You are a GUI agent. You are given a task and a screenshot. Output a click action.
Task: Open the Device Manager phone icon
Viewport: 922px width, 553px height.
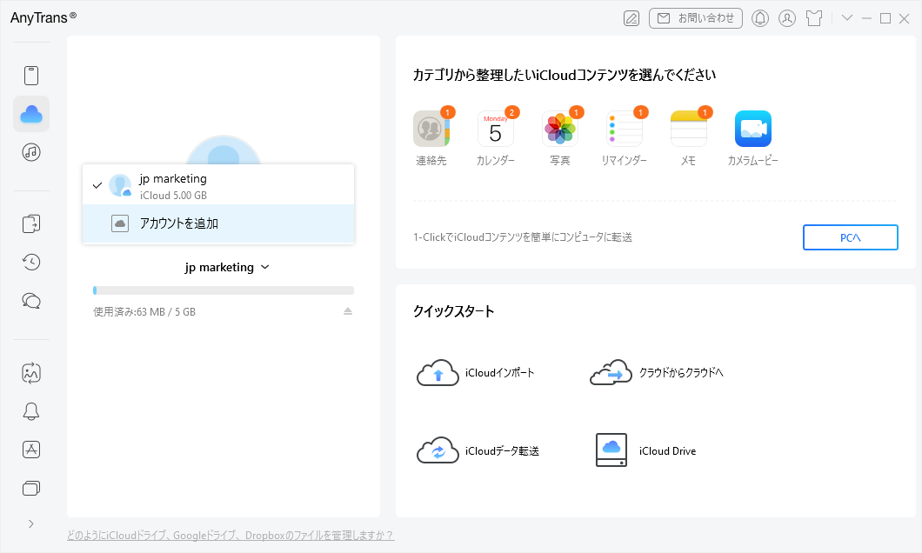(31, 76)
